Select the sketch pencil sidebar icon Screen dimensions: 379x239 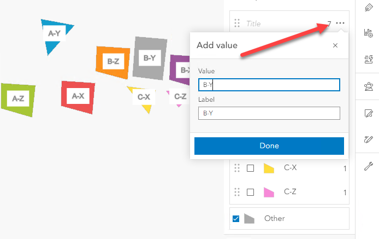point(368,139)
